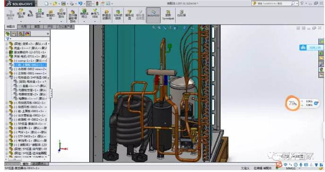Switch to the 草图 (Sketch) ribbon tab
Image resolution: width=325 pixels, height=172 pixels.
click(37, 27)
